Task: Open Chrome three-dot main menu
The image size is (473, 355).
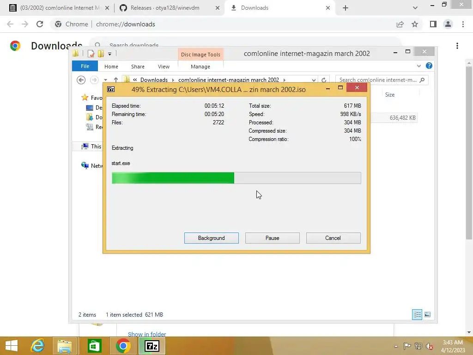Action: (463, 24)
